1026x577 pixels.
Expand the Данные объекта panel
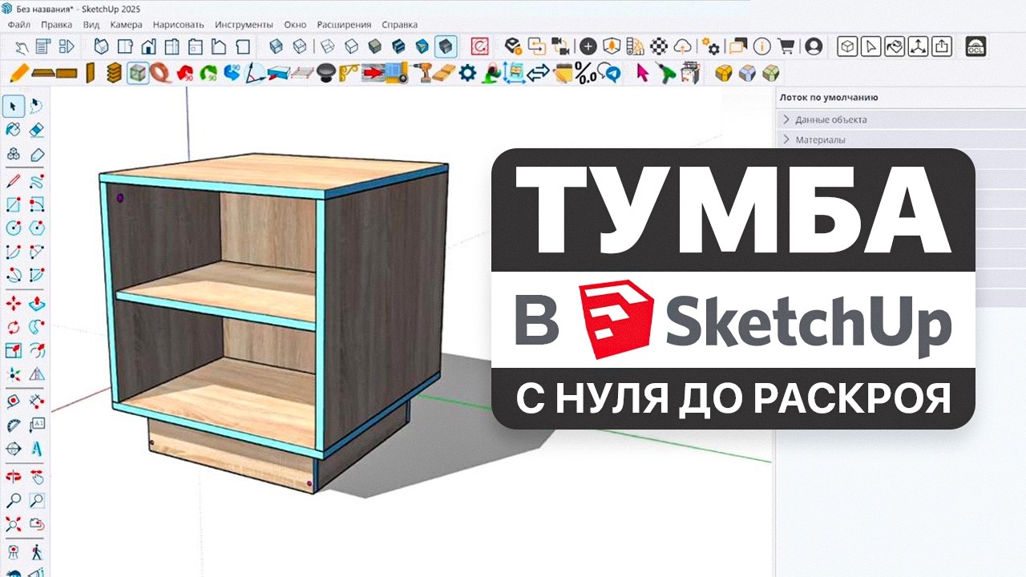pos(901,119)
